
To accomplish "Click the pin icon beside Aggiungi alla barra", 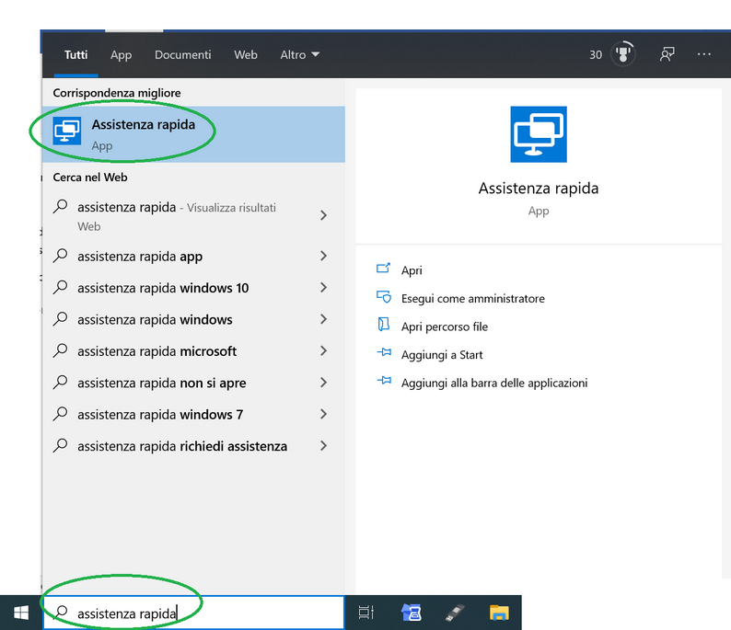I will tap(384, 381).
